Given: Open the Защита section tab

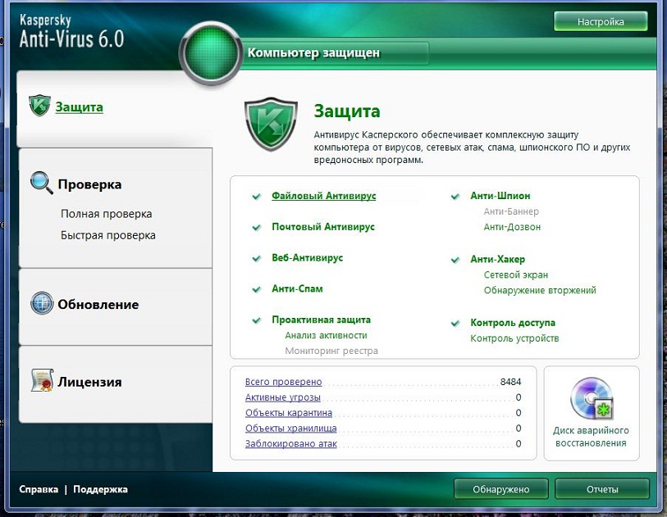Looking at the screenshot, I should (79, 107).
